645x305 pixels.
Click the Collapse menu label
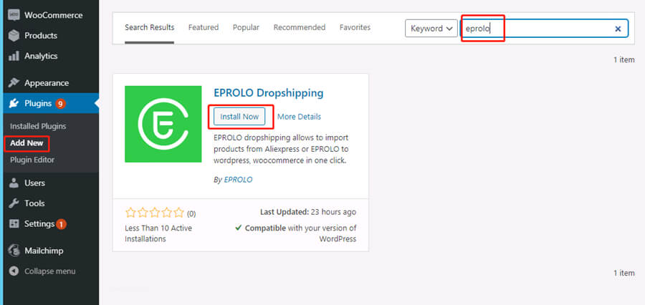coord(49,271)
